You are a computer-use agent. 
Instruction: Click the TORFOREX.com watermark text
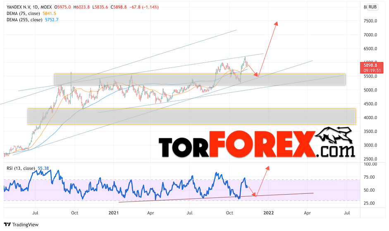point(257,144)
